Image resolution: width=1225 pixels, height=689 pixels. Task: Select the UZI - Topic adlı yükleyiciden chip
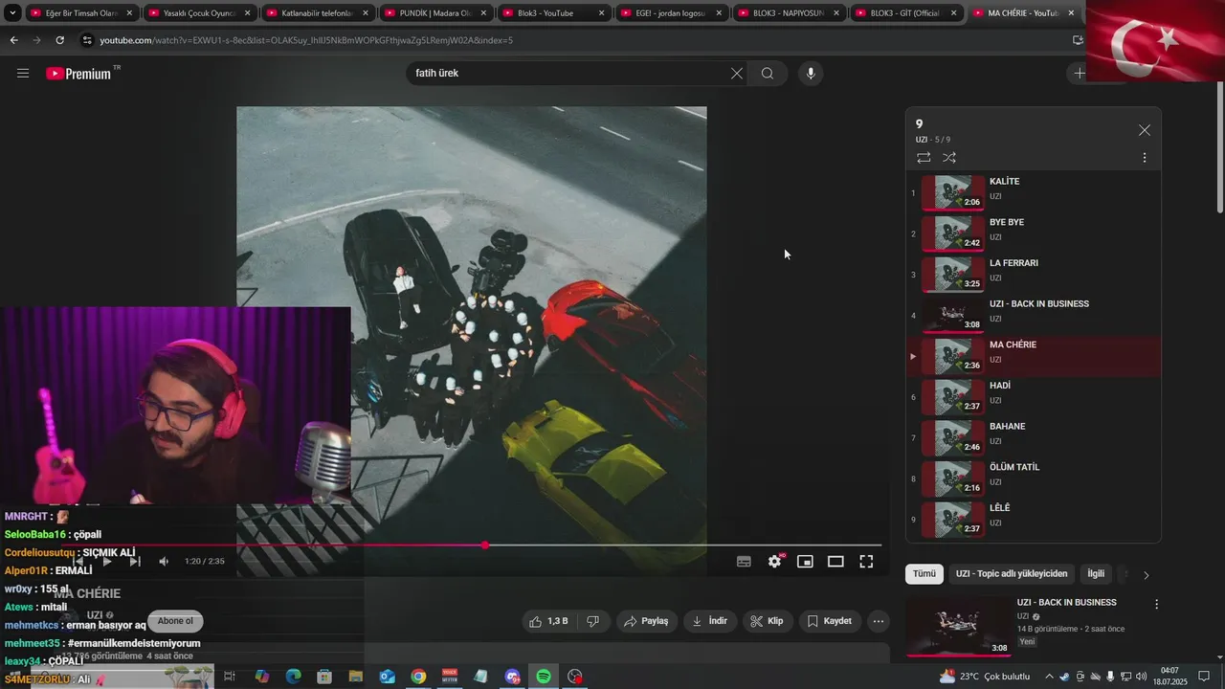point(1012,574)
